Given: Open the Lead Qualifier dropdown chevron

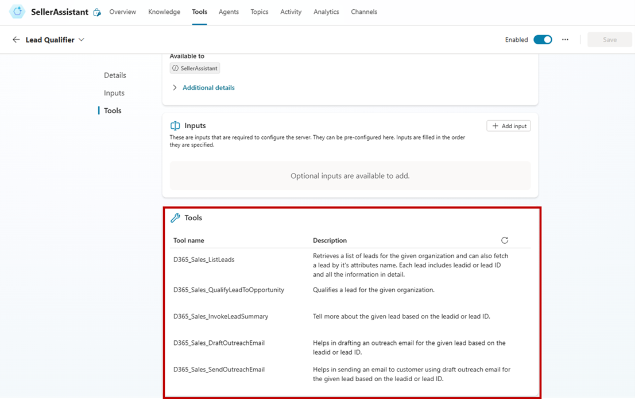Looking at the screenshot, I should (x=82, y=40).
